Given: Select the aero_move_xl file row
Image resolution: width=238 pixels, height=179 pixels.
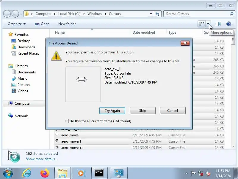Looking at the screenshot, I should pyautogui.click(x=139, y=147).
